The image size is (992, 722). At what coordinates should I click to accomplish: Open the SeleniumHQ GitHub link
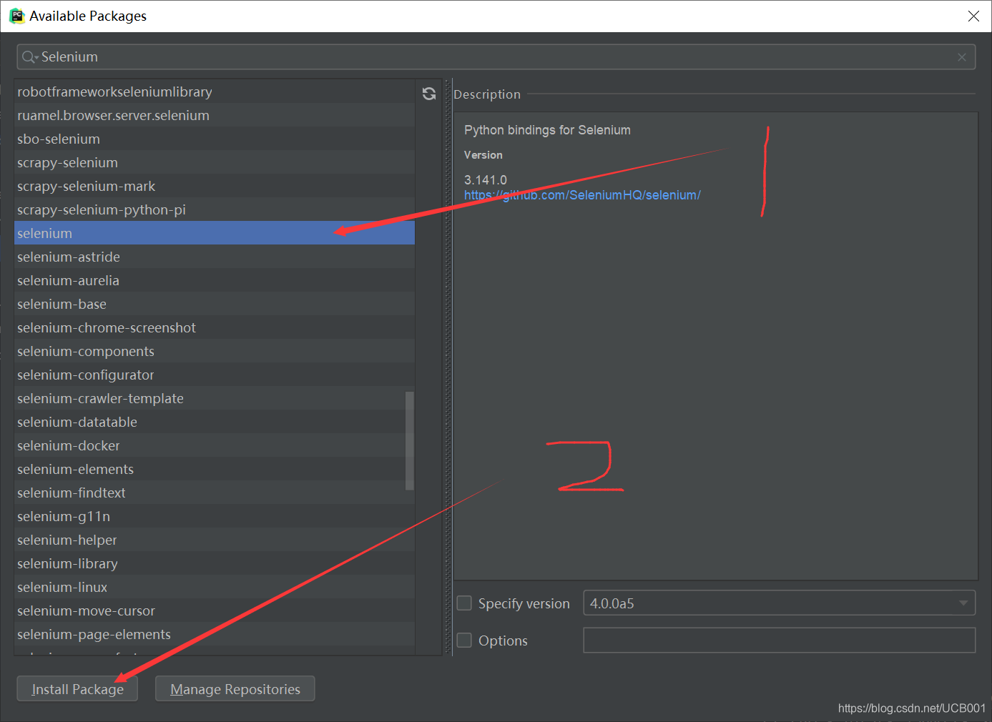(x=582, y=195)
